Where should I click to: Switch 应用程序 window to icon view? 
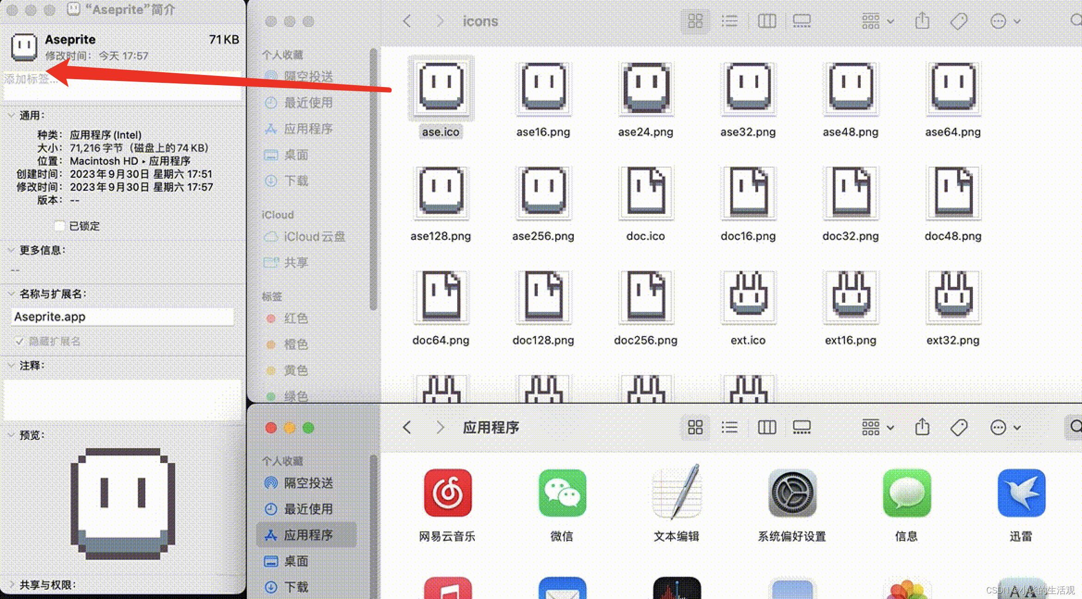pos(695,427)
